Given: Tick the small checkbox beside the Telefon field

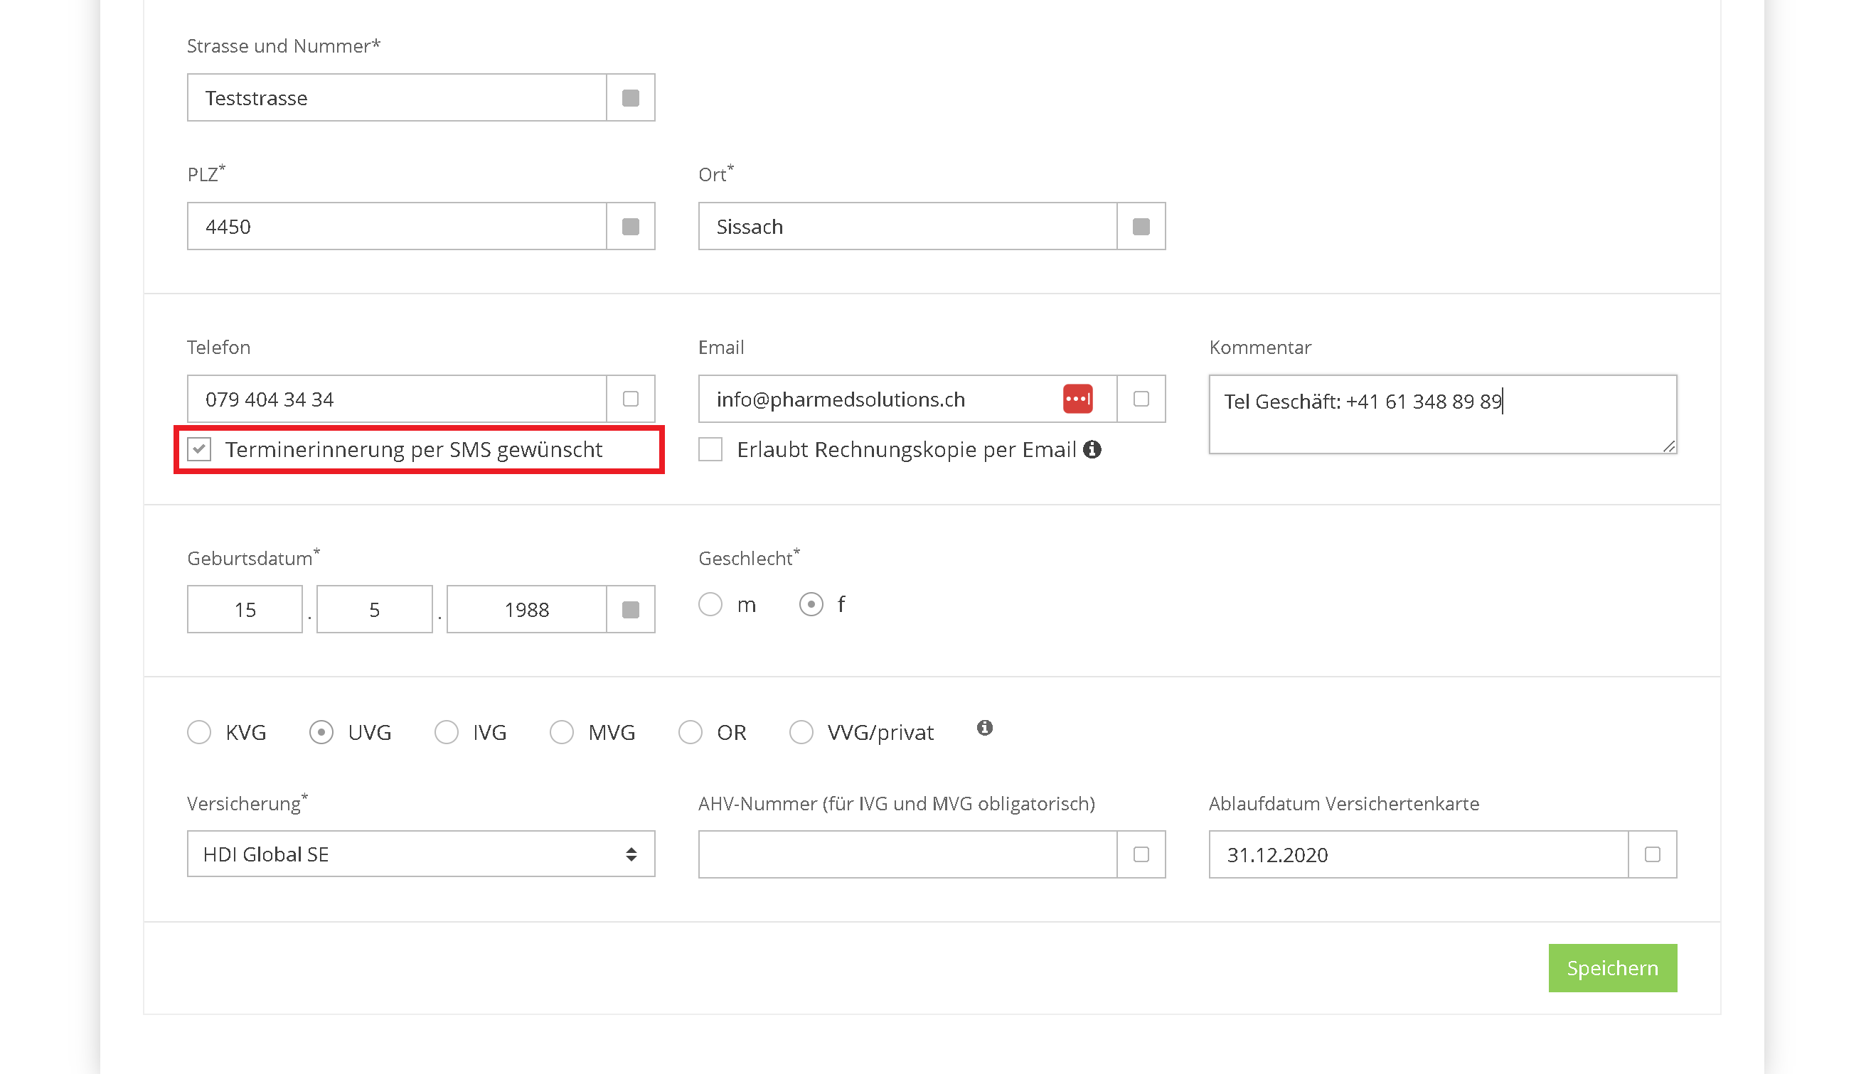Looking at the screenshot, I should pos(630,398).
